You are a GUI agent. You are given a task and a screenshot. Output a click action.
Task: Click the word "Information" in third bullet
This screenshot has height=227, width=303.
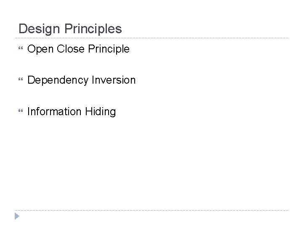pos(54,111)
